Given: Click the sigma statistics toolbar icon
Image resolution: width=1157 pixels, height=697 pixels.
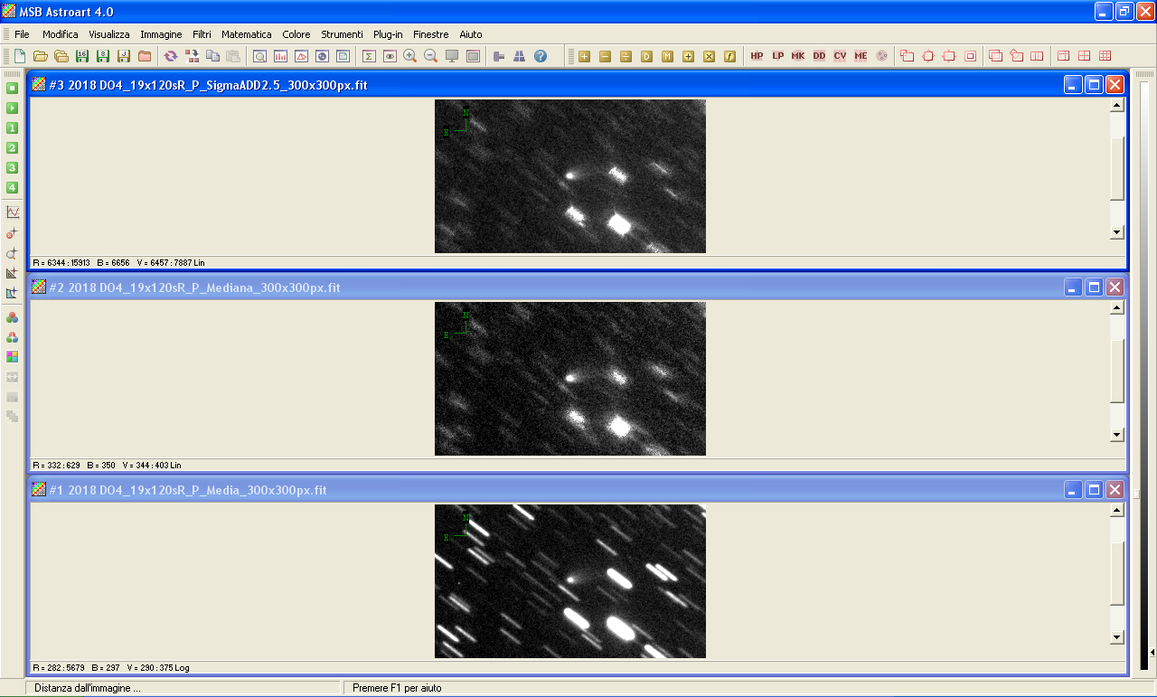Looking at the screenshot, I should click(x=369, y=56).
